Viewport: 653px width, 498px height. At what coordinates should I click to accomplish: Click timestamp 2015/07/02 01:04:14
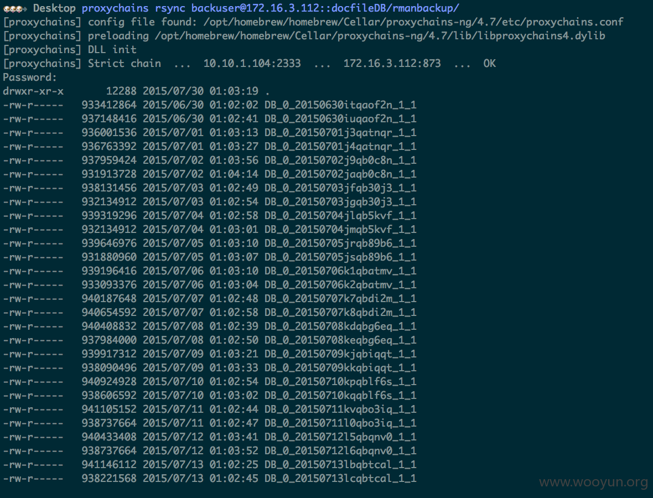click(x=200, y=174)
